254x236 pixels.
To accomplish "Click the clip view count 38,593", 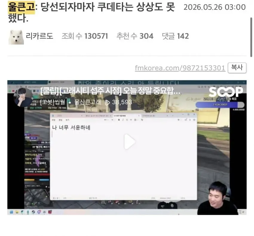I will coord(119,102).
